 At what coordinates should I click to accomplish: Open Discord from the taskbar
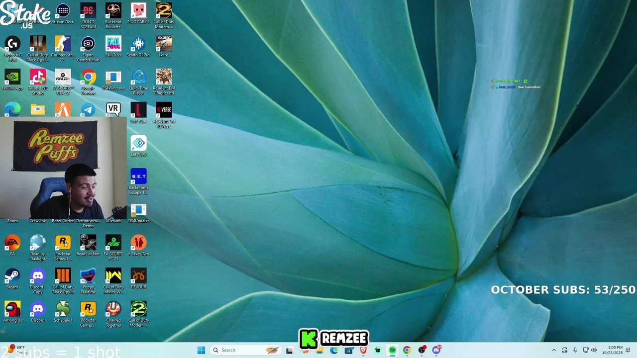436,350
